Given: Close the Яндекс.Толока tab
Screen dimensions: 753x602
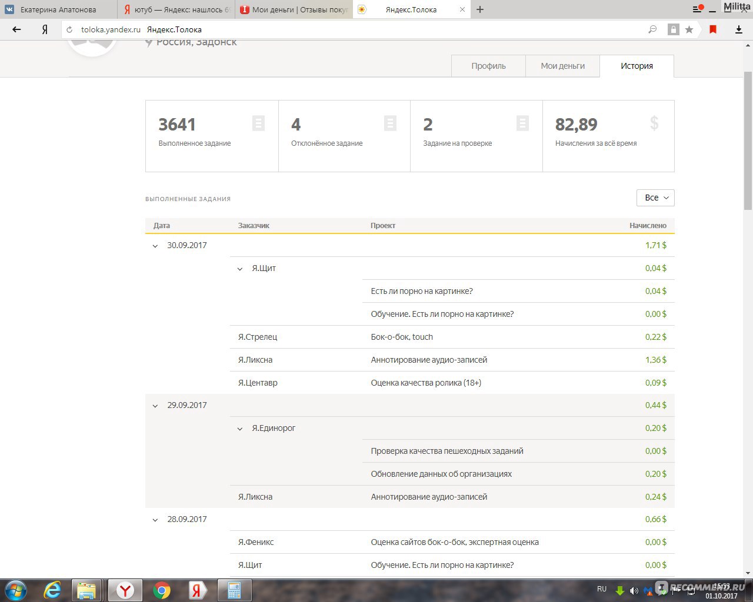Looking at the screenshot, I should coord(462,9).
